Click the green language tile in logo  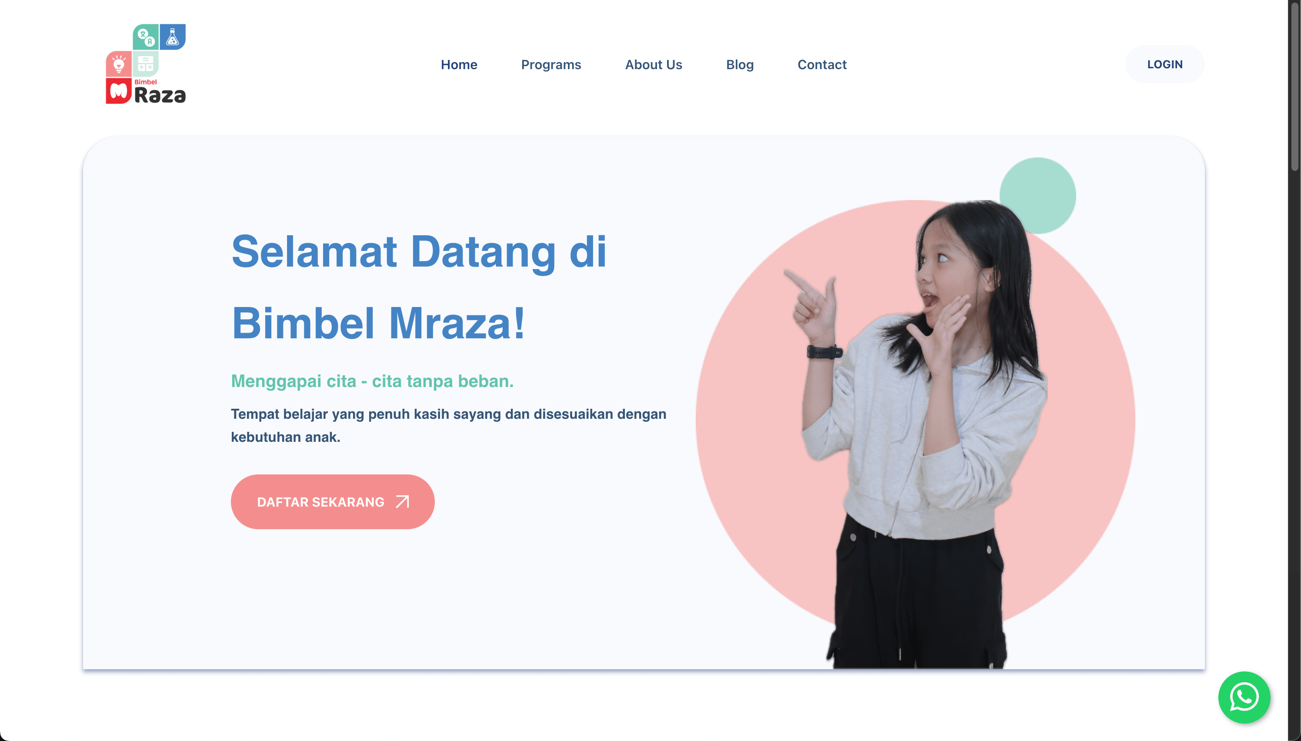[146, 37]
